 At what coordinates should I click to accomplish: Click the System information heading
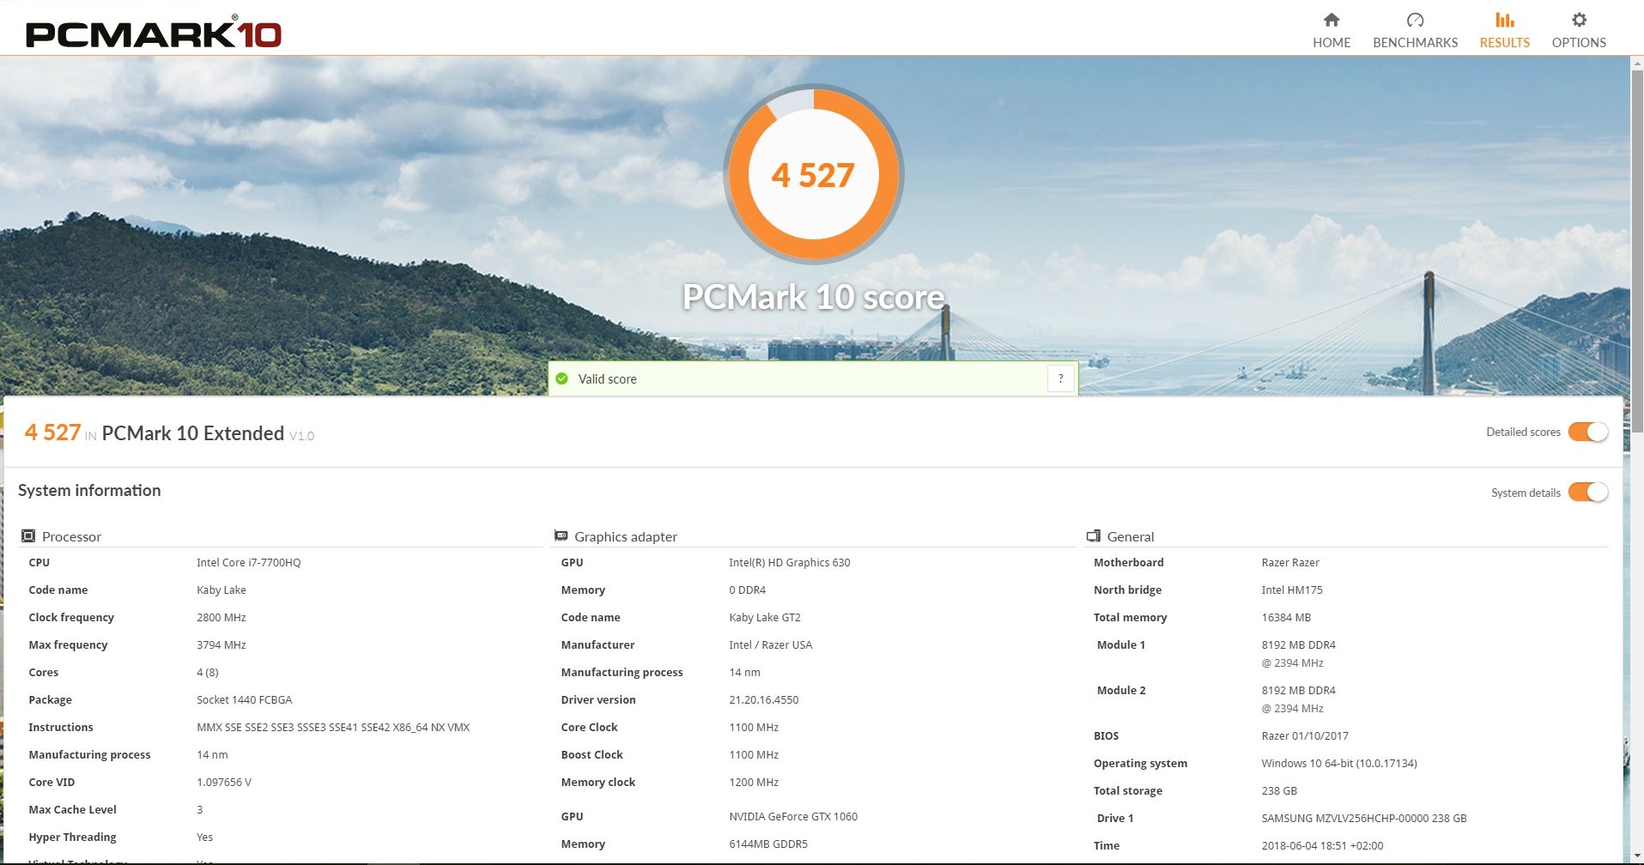(89, 490)
